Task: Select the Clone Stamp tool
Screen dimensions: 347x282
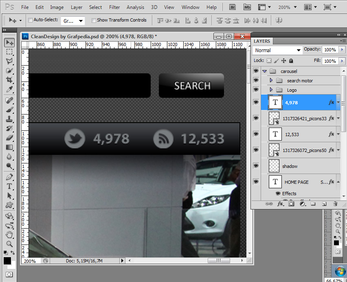Action: tap(9, 119)
